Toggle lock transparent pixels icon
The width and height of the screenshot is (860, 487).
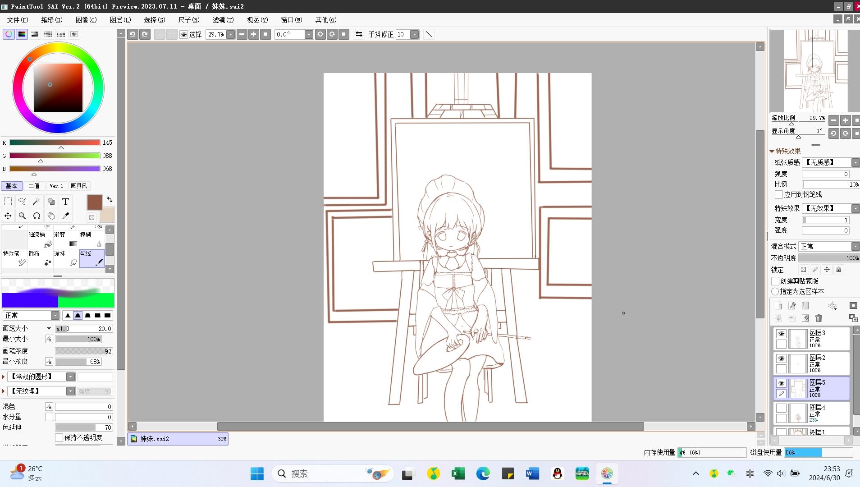pyautogui.click(x=803, y=270)
